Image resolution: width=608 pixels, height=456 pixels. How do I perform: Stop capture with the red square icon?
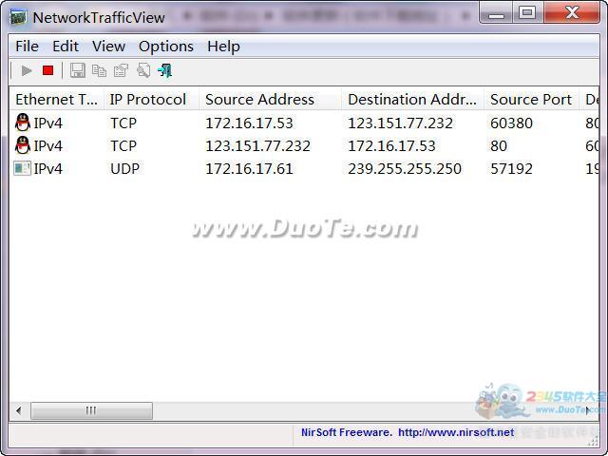coord(48,70)
